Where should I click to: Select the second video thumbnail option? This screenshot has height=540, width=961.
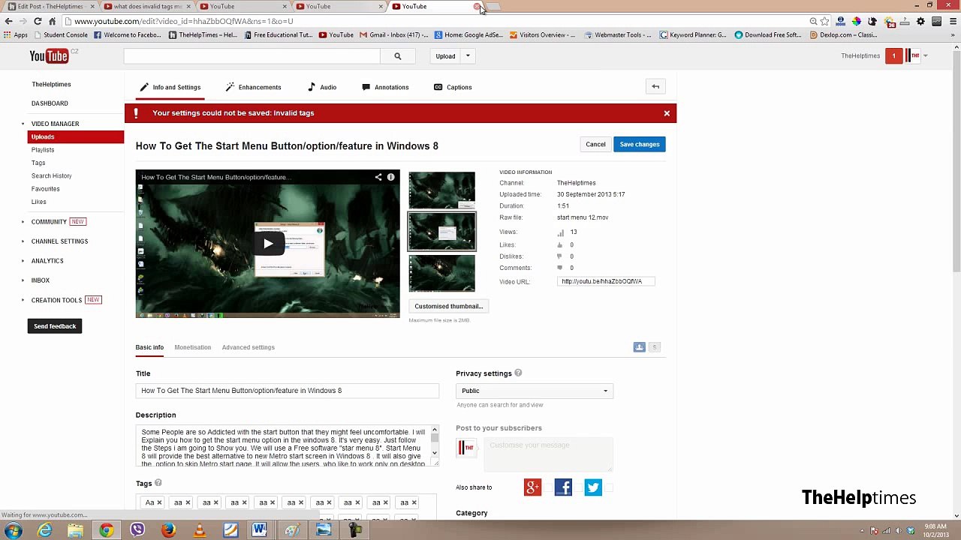[x=441, y=231]
